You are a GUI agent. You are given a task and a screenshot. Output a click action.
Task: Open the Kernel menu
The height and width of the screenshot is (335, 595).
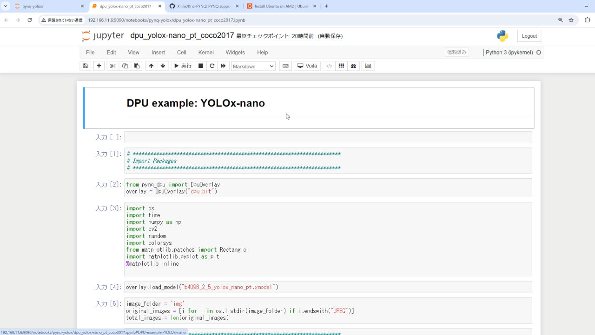(205, 53)
